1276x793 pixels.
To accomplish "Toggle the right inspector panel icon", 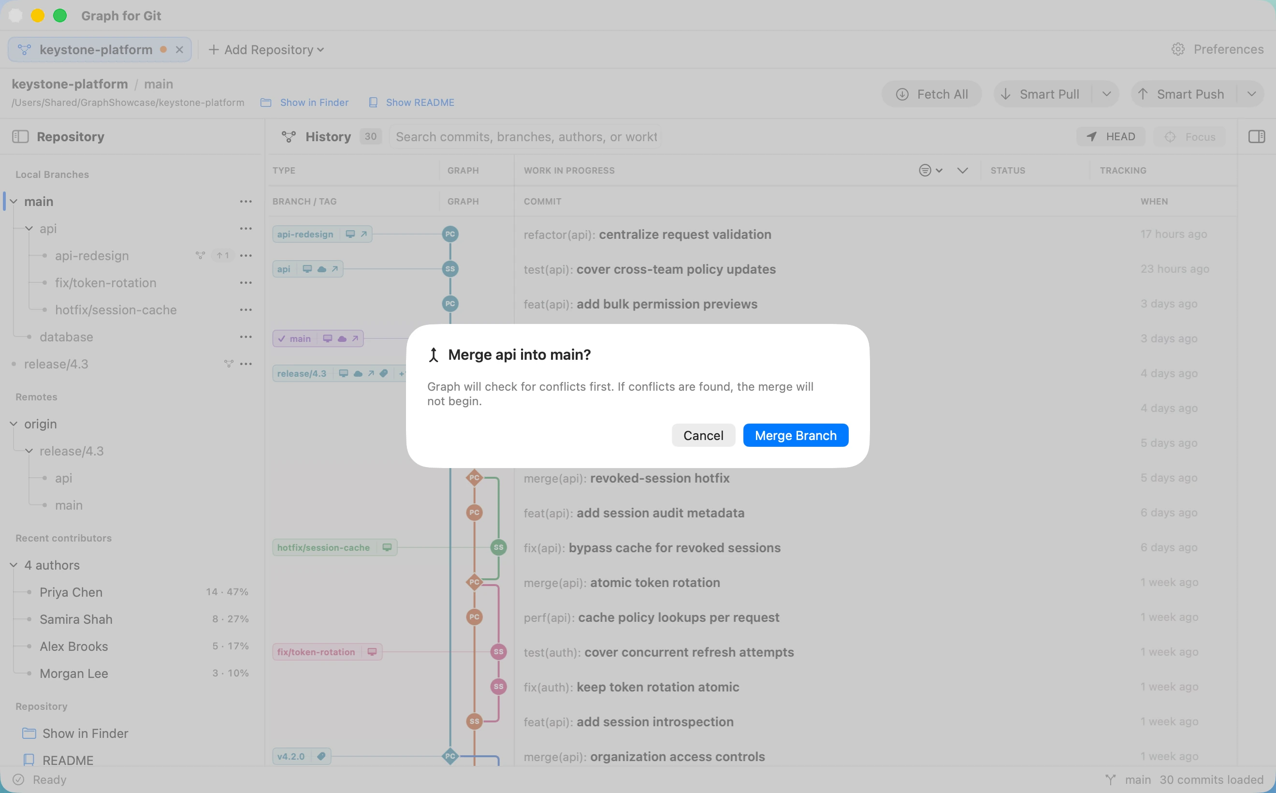I will pos(1256,137).
